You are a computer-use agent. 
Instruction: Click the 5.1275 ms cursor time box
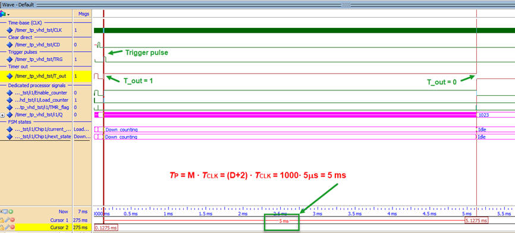point(476,221)
